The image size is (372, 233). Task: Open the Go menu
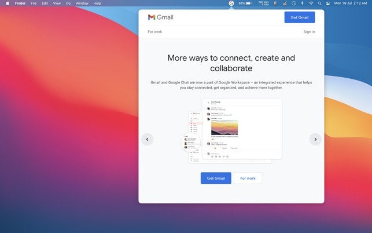tap(68, 3)
